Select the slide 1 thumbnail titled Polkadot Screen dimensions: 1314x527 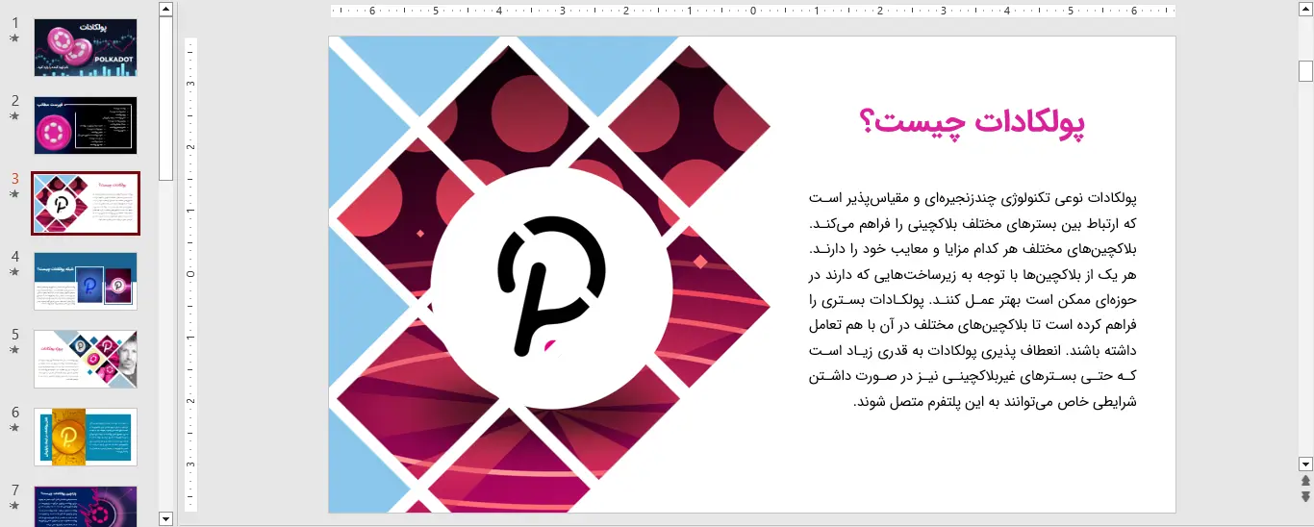pos(86,47)
